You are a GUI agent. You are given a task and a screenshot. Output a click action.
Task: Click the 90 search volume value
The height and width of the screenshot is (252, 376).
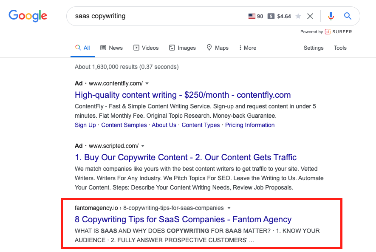(x=260, y=16)
